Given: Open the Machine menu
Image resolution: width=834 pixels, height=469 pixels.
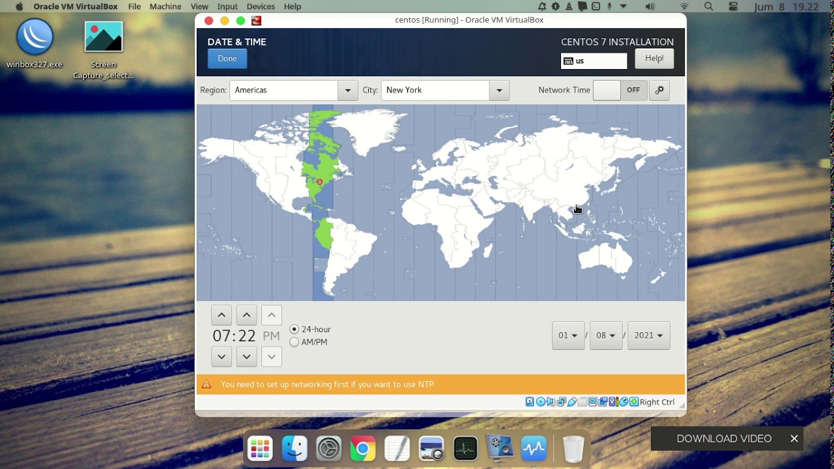Looking at the screenshot, I should 165,7.
